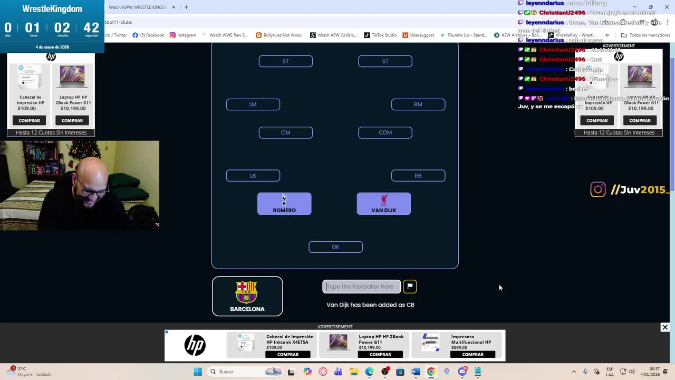Pick the CM position slot
The height and width of the screenshot is (380, 675).
(286, 132)
